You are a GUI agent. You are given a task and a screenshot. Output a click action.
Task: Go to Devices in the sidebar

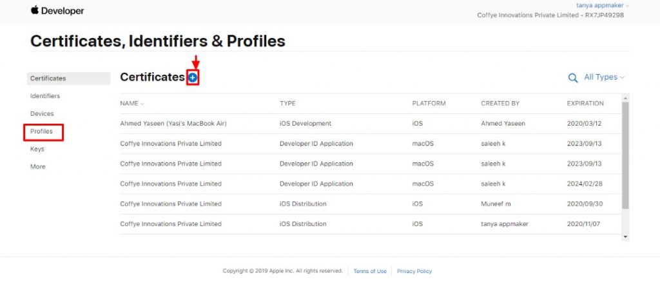pyautogui.click(x=42, y=113)
